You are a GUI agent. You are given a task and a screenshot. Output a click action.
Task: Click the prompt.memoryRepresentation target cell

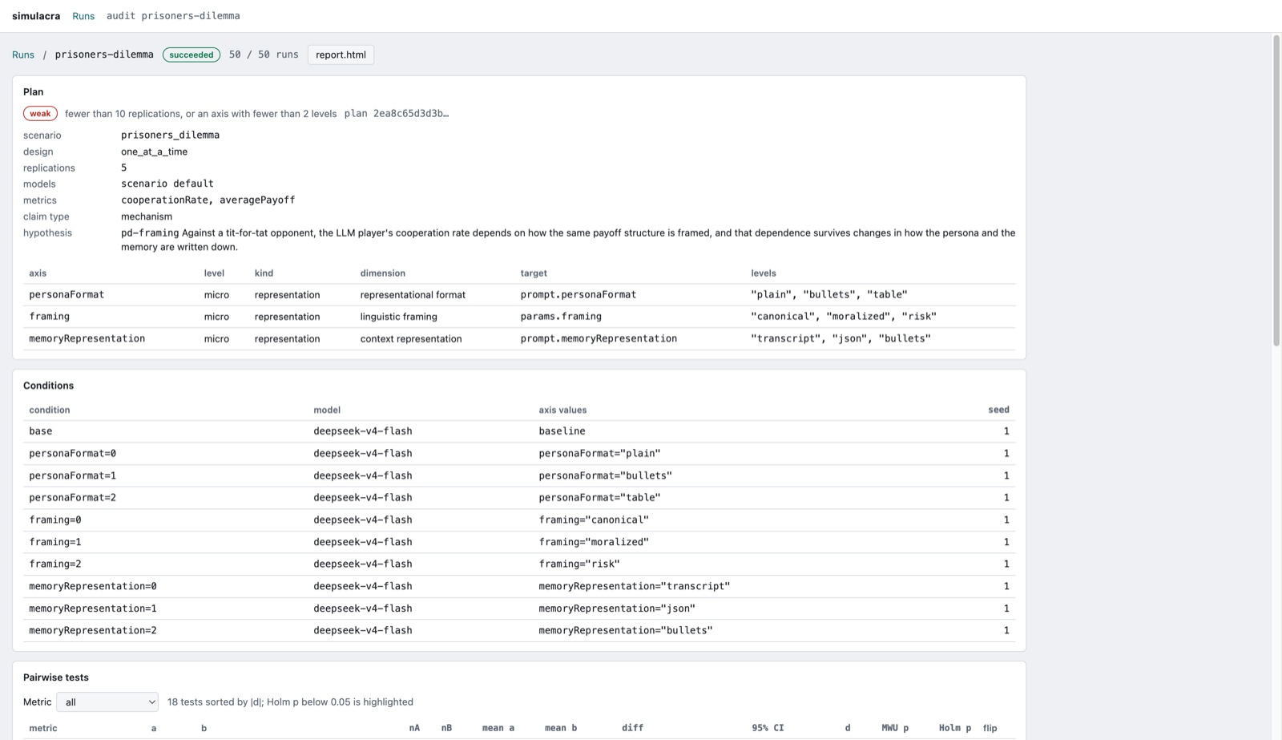click(599, 339)
